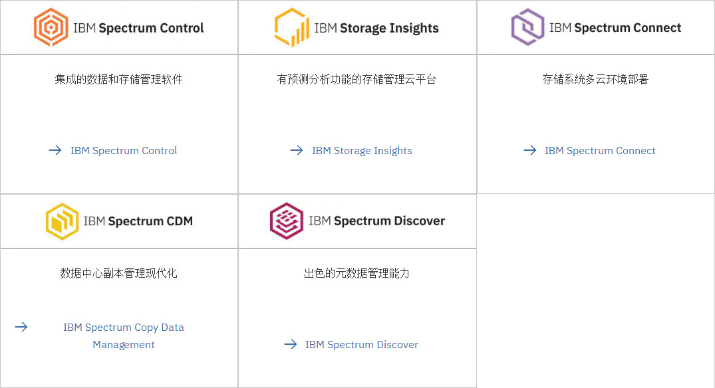Click the orange IBM Spectrum Control hexagon logo
Image resolution: width=715 pixels, height=388 pixels.
pos(51,27)
